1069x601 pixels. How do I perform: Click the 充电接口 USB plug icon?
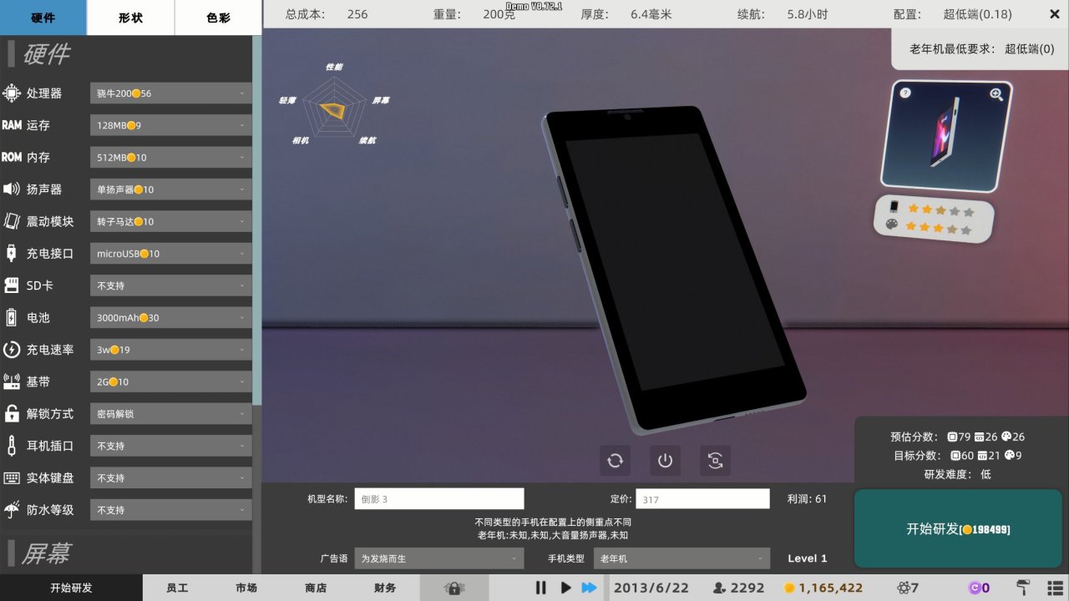(x=12, y=253)
